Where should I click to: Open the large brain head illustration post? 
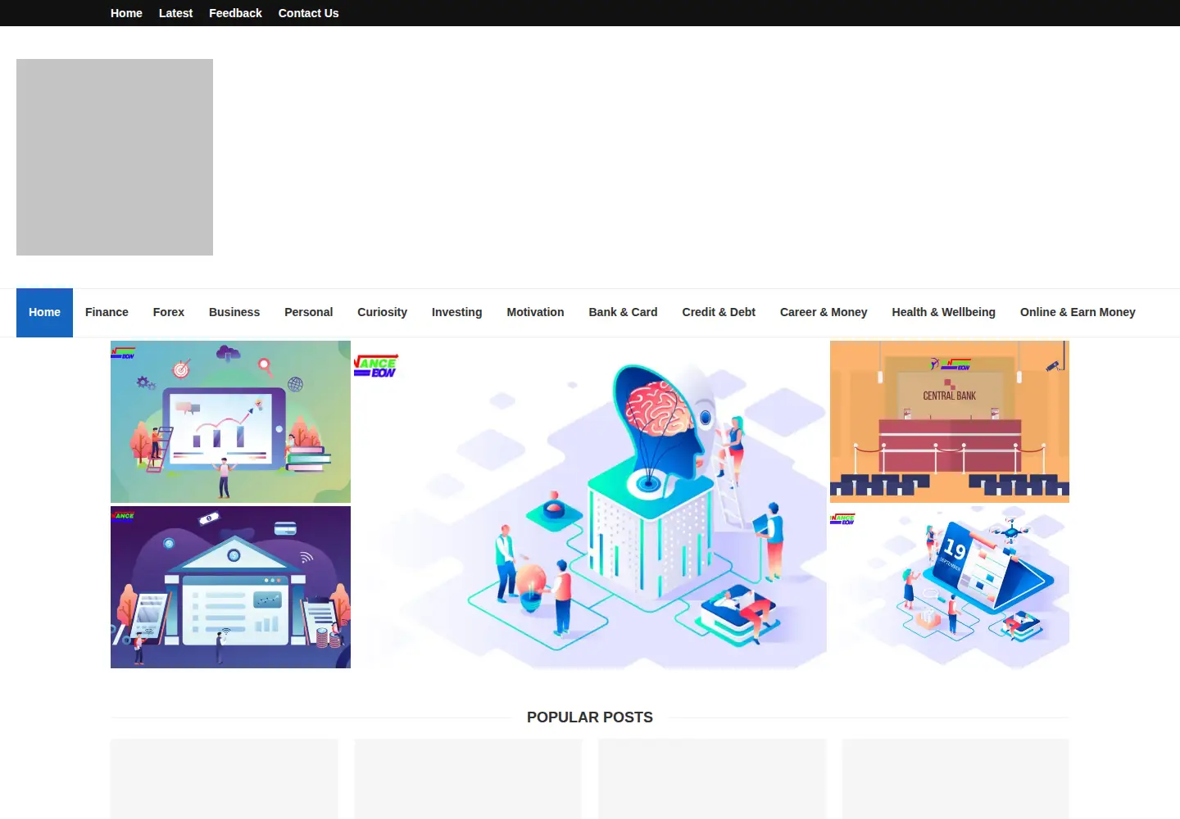(x=590, y=505)
